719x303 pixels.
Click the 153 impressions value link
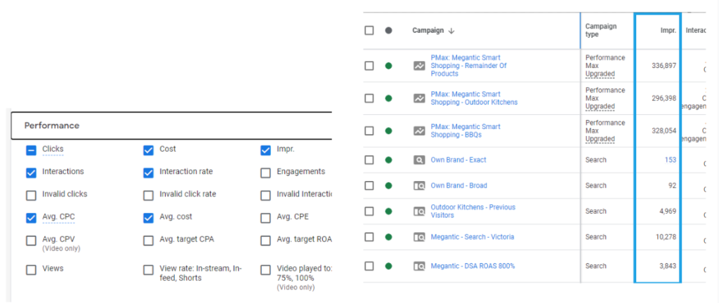[670, 160]
